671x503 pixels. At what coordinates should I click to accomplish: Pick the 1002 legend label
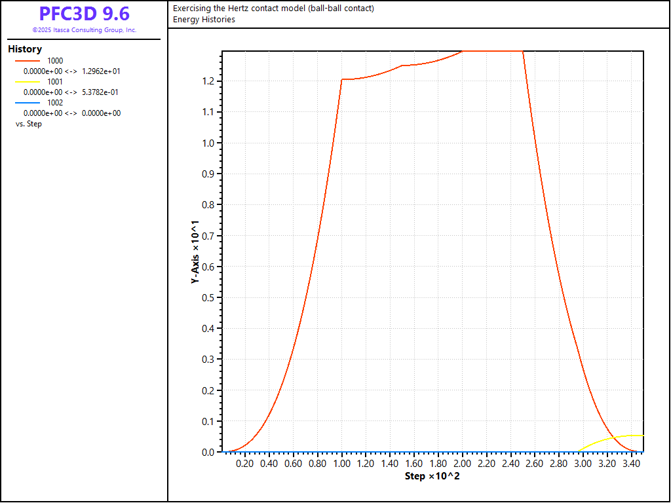tap(55, 103)
